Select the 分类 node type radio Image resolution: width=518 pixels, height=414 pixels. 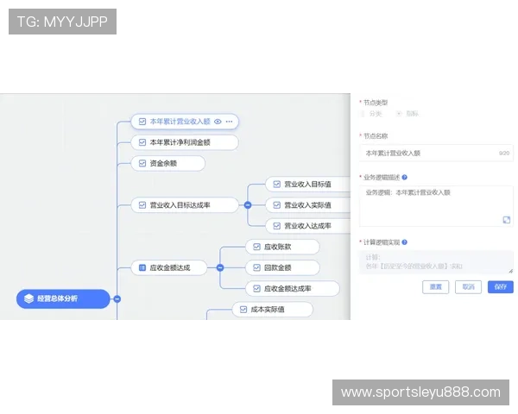[x=363, y=114]
